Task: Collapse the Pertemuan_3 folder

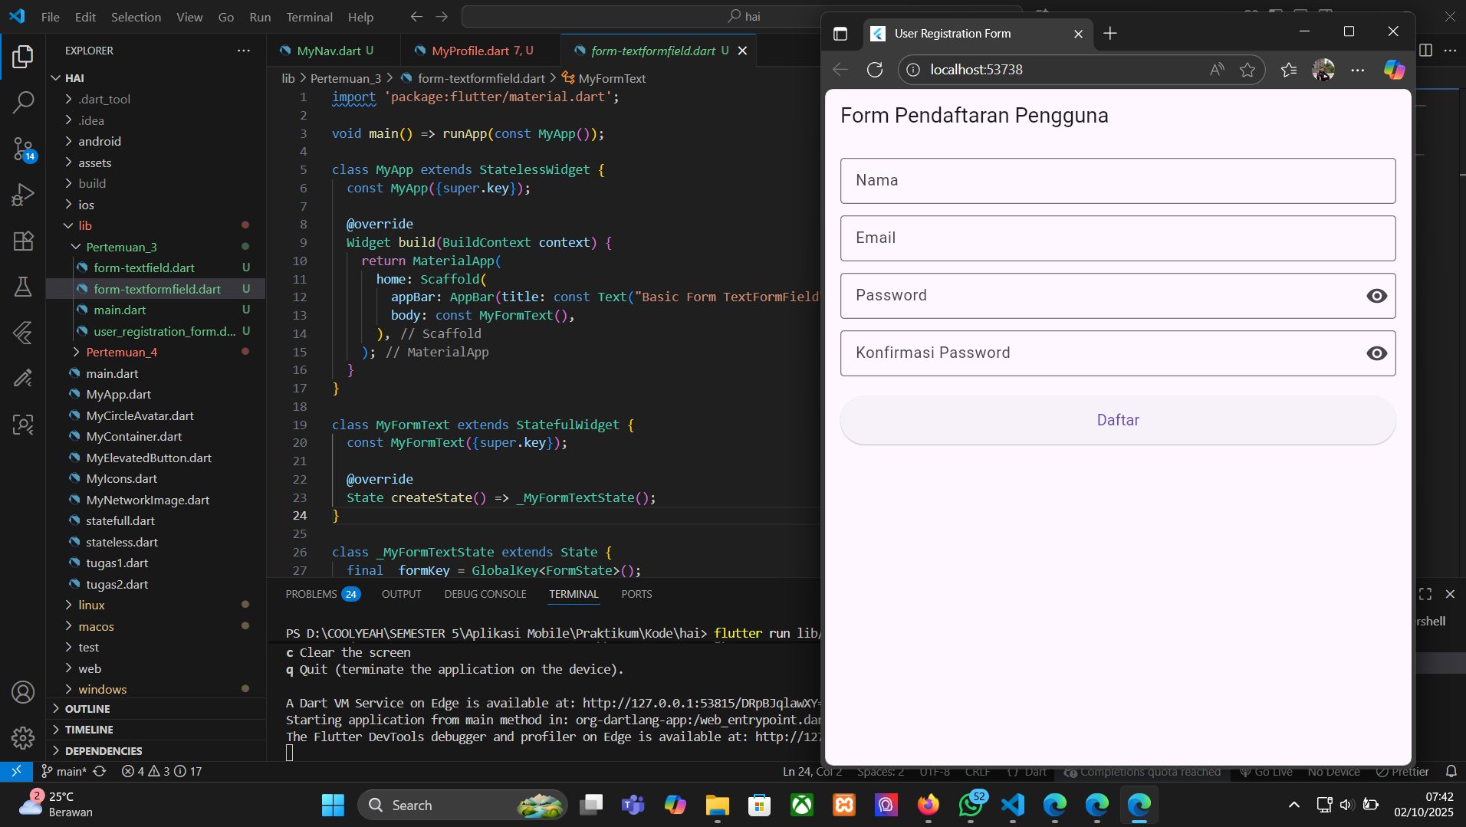Action: [121, 247]
